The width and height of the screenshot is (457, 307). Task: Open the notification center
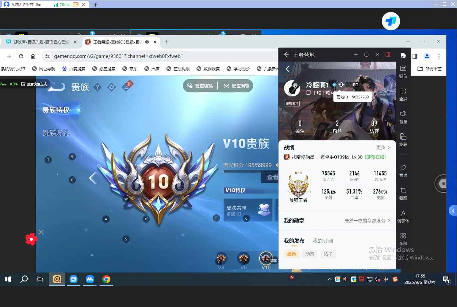[x=446, y=280]
